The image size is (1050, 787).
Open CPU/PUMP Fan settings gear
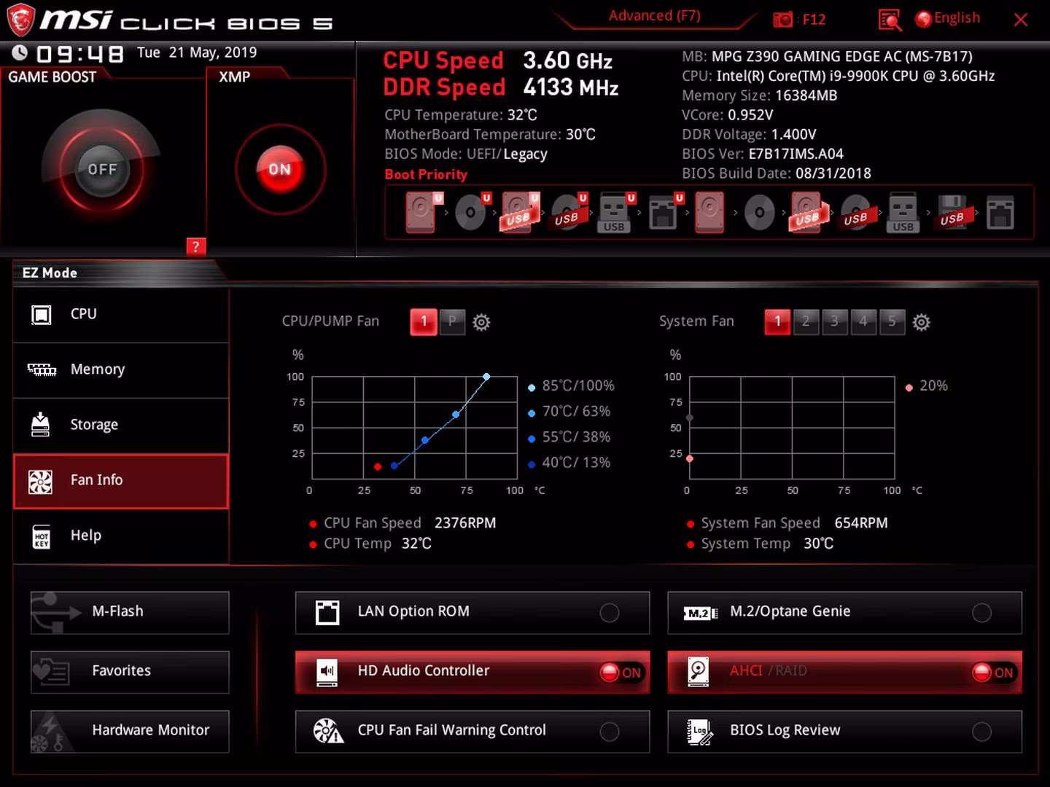click(481, 322)
